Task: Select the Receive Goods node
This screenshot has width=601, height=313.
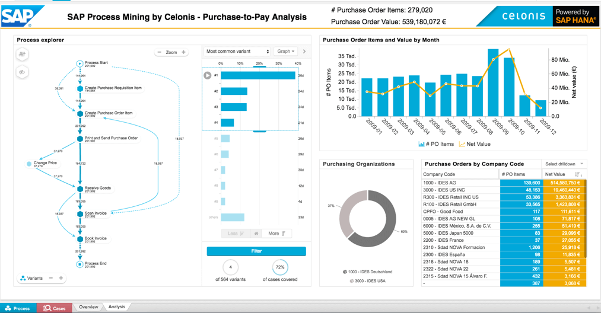Action: (80, 189)
